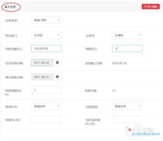Open the 业务员 dropdown
The width and height of the screenshot is (163, 141).
(127, 35)
